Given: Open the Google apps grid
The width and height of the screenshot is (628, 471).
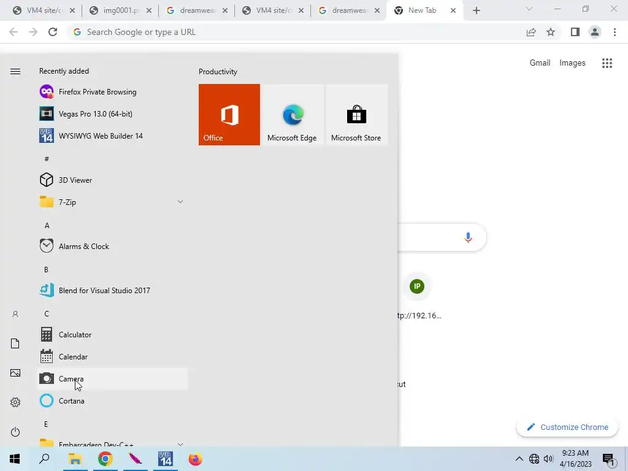Looking at the screenshot, I should 607,63.
